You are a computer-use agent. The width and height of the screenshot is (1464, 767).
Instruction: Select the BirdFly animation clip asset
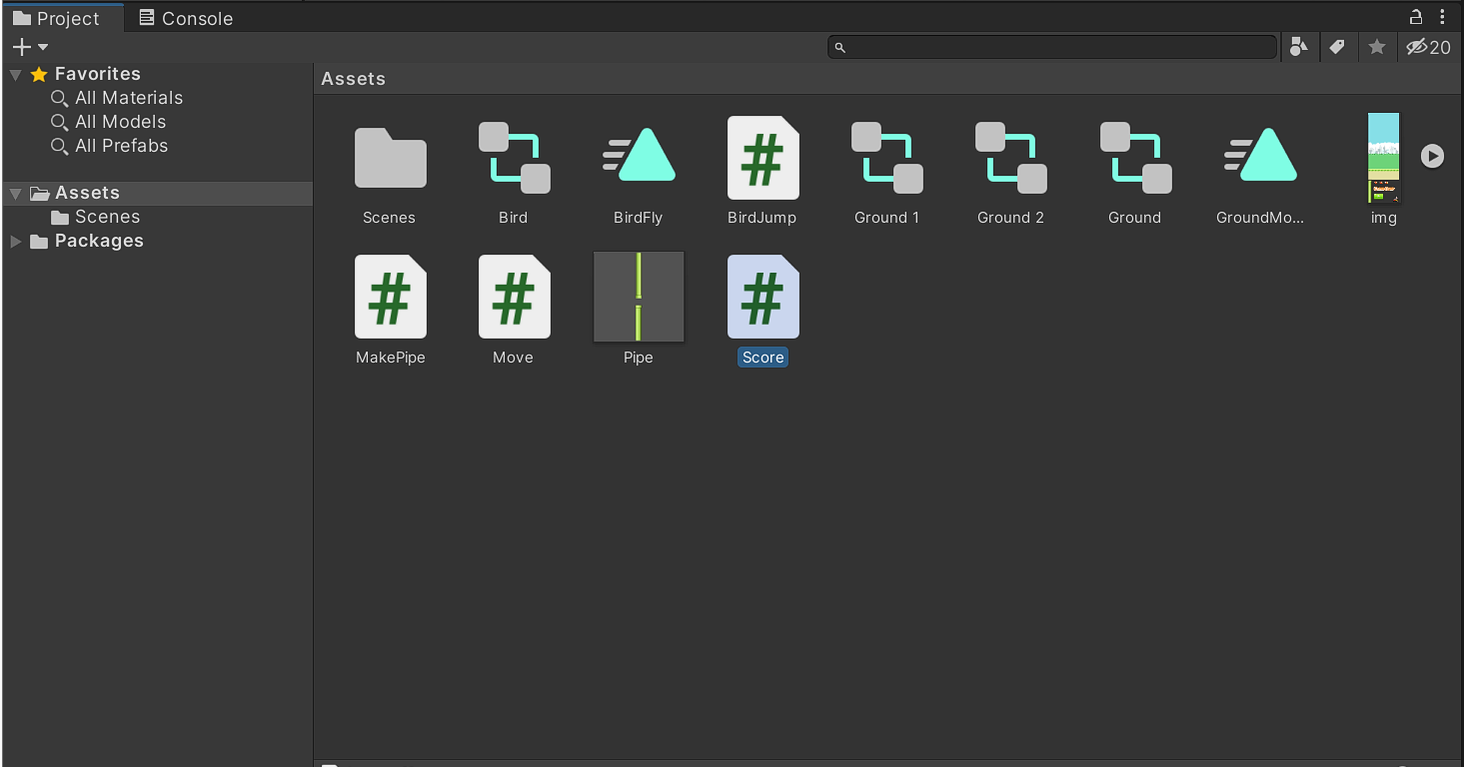point(639,158)
